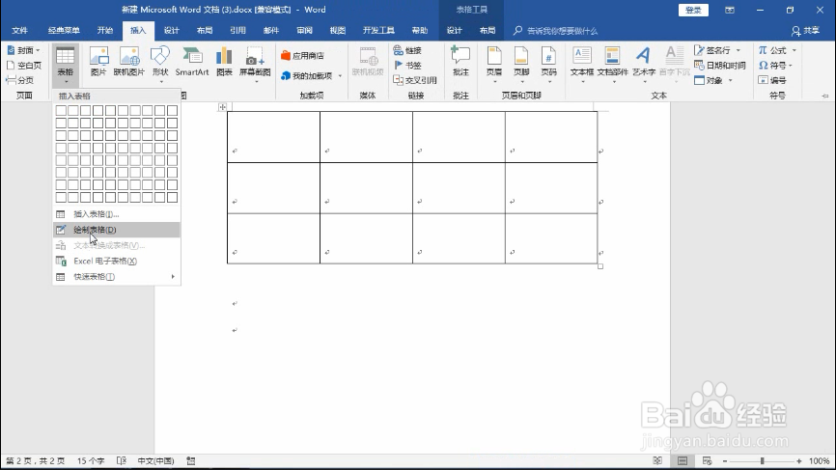This screenshot has height=470, width=836.
Task: Insert a Picture (图片)
Action: pyautogui.click(x=98, y=62)
